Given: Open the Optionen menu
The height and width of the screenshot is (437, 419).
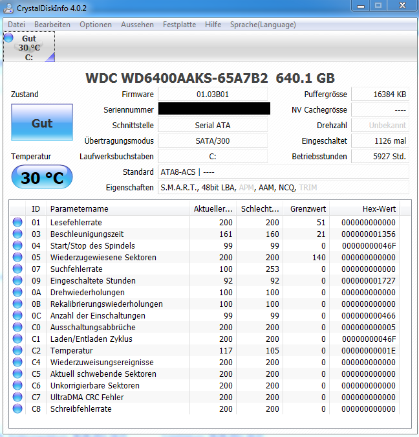Looking at the screenshot, I should (96, 25).
